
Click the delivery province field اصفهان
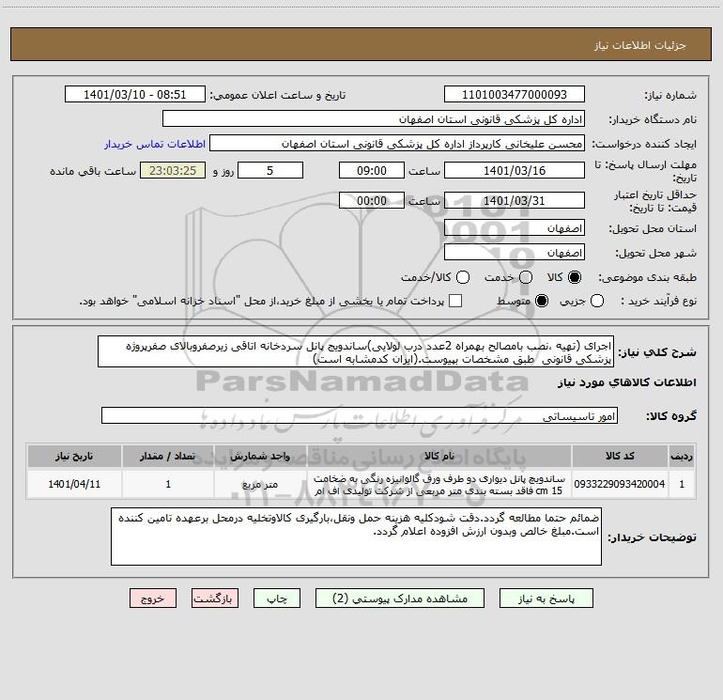[515, 228]
